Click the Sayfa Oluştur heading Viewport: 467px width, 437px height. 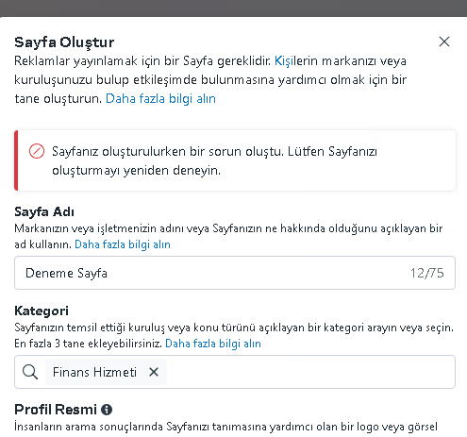click(x=64, y=42)
